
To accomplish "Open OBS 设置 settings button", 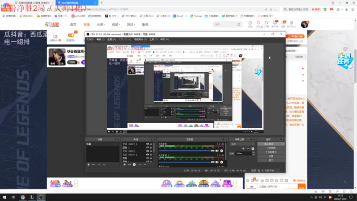I will [271, 156].
